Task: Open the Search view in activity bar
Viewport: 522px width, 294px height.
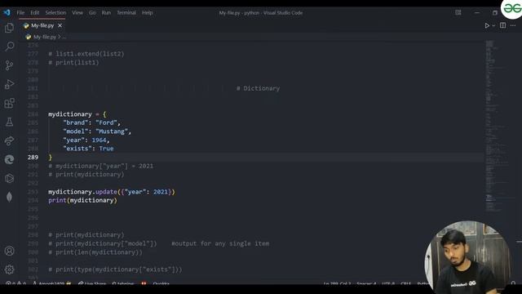Action: click(x=9, y=47)
